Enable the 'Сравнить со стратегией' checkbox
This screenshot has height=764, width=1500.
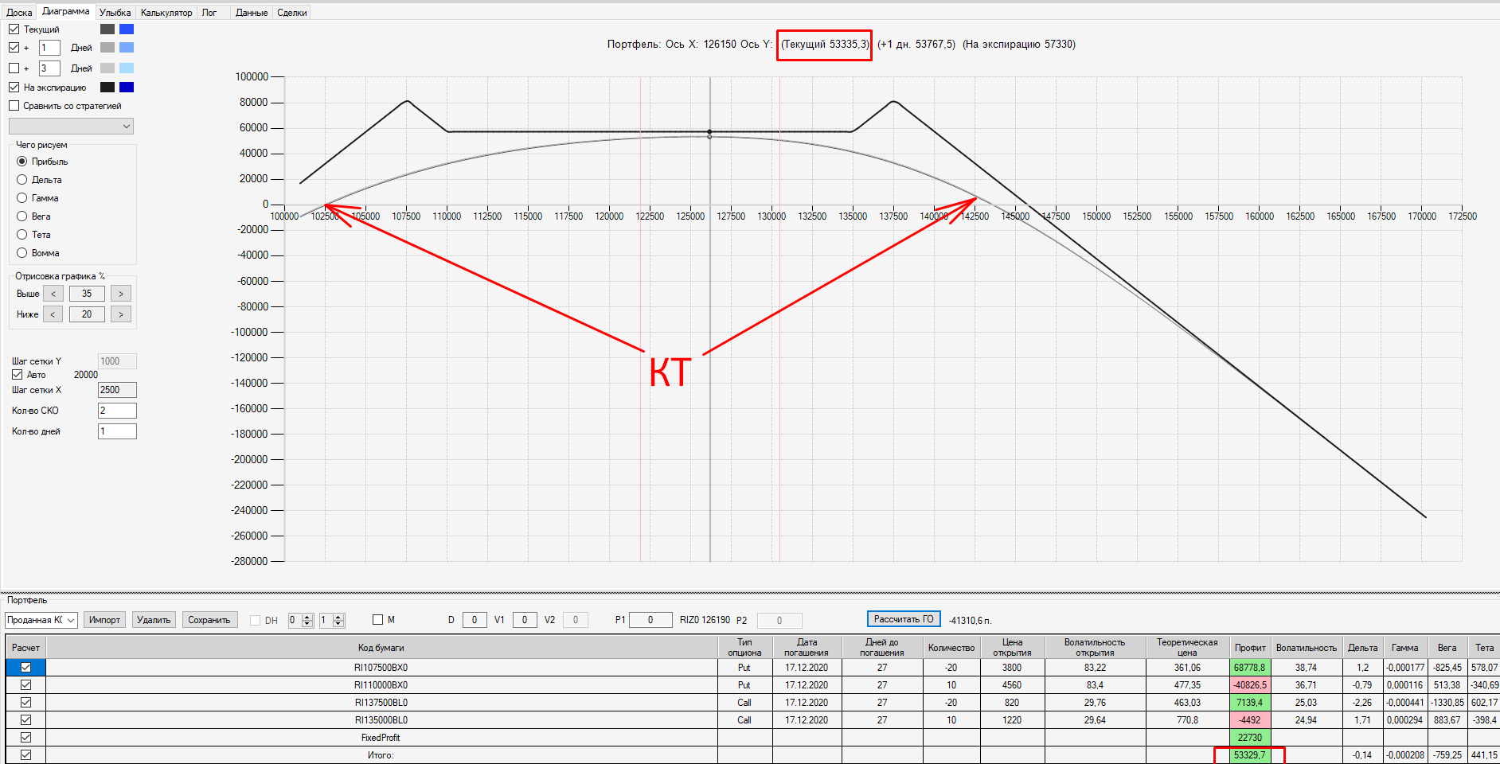[14, 106]
